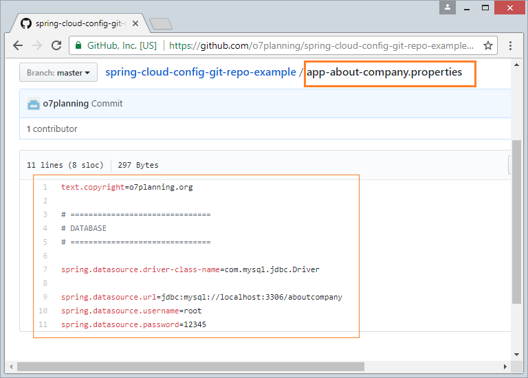Click the app-about-company.properties file name
Screen dimensions: 528x378
384,72
